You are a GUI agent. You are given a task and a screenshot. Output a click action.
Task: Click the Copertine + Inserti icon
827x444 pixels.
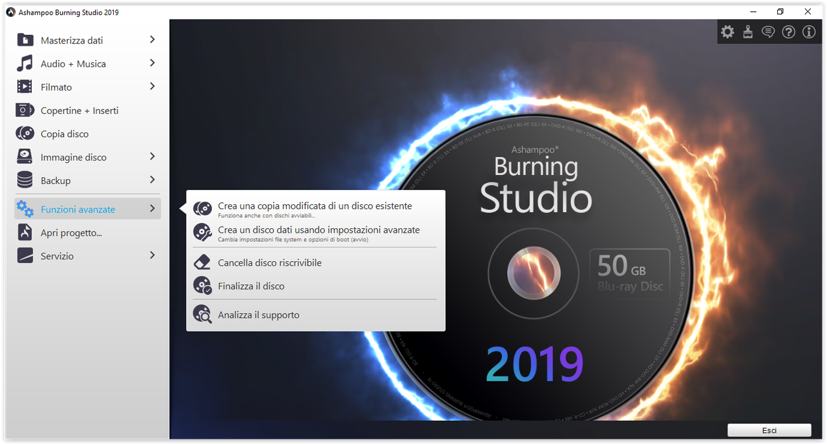coord(25,111)
